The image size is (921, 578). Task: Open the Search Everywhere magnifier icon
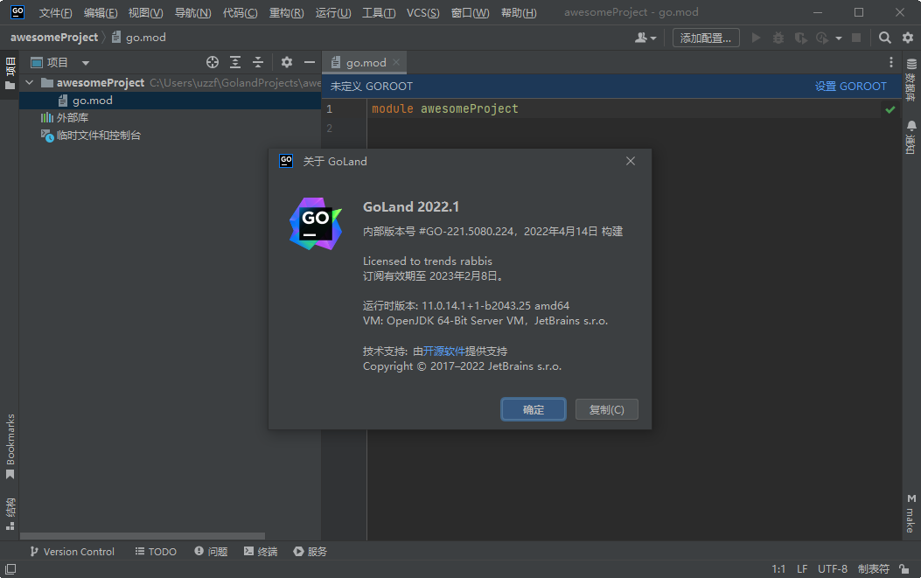(x=884, y=38)
